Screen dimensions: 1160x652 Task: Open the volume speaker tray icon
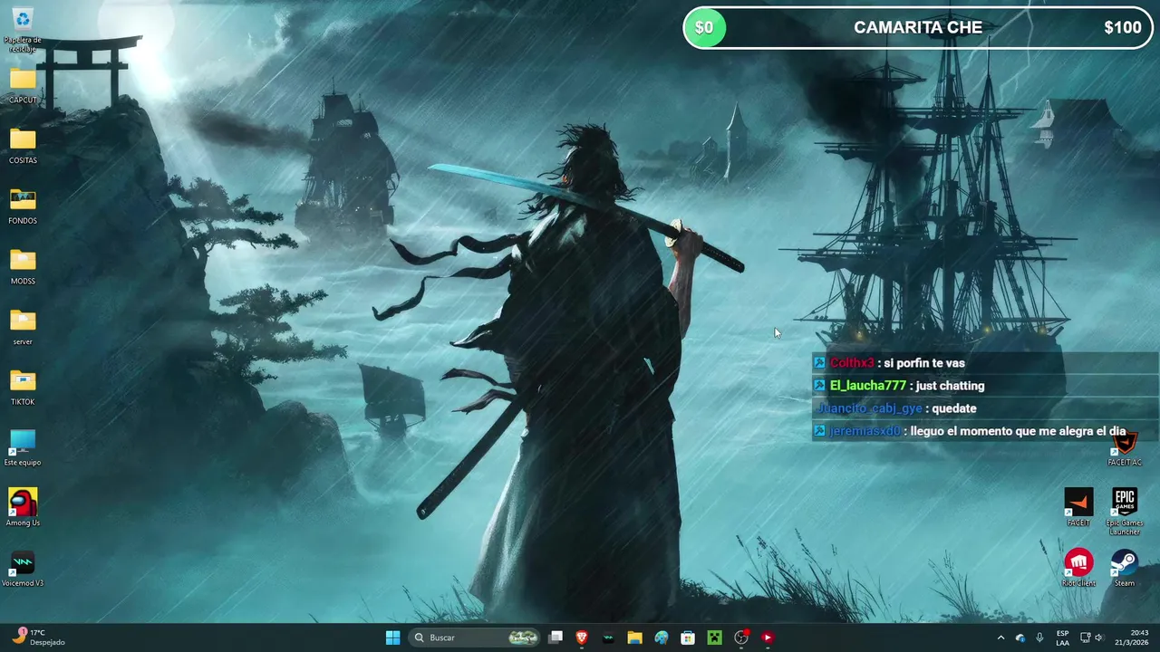point(1099,638)
